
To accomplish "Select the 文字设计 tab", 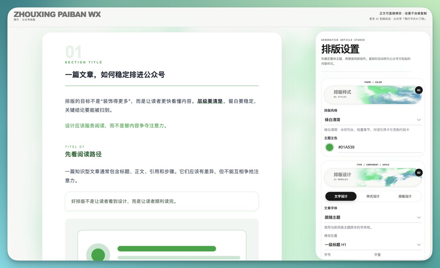I will (x=341, y=196).
